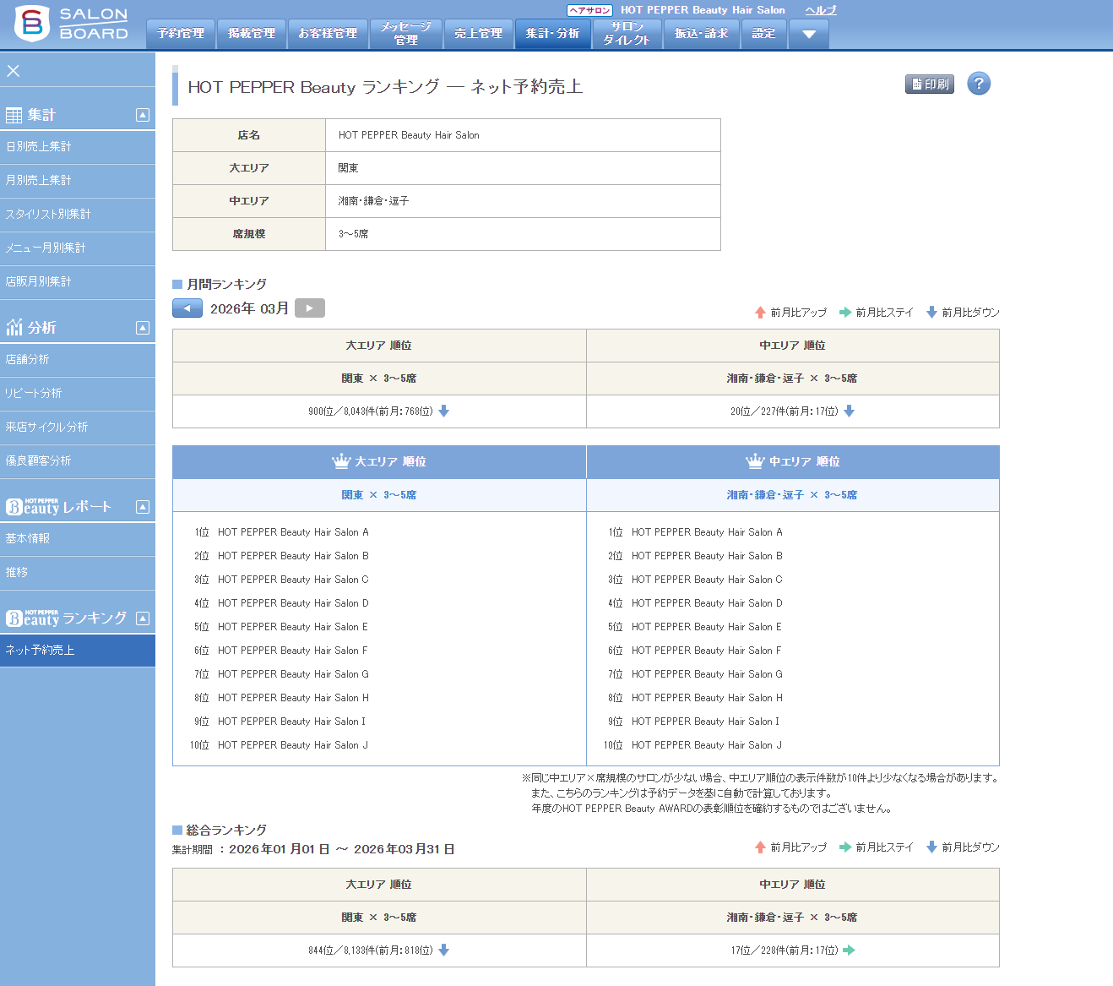Open the 振込・請求 tab

702,35
